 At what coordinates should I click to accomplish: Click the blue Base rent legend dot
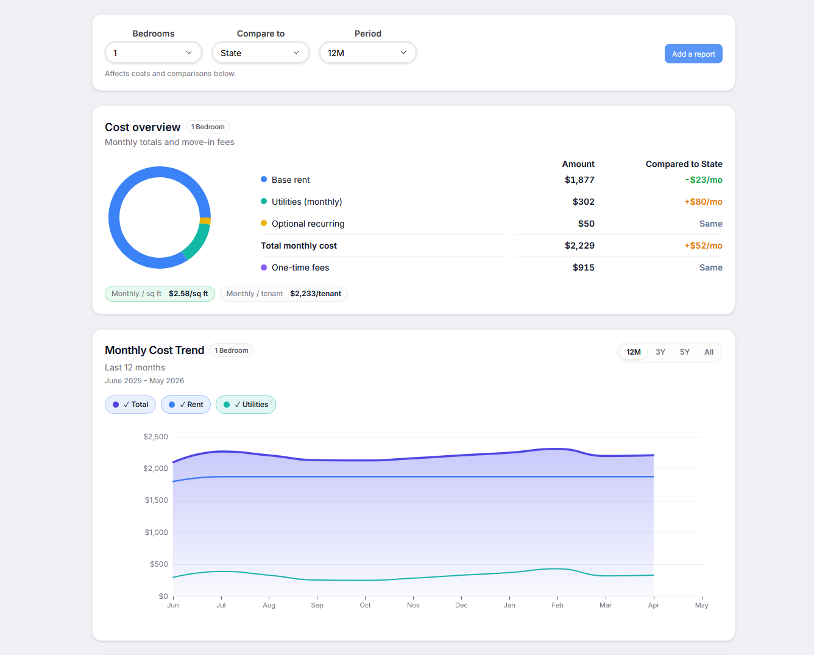click(x=264, y=179)
